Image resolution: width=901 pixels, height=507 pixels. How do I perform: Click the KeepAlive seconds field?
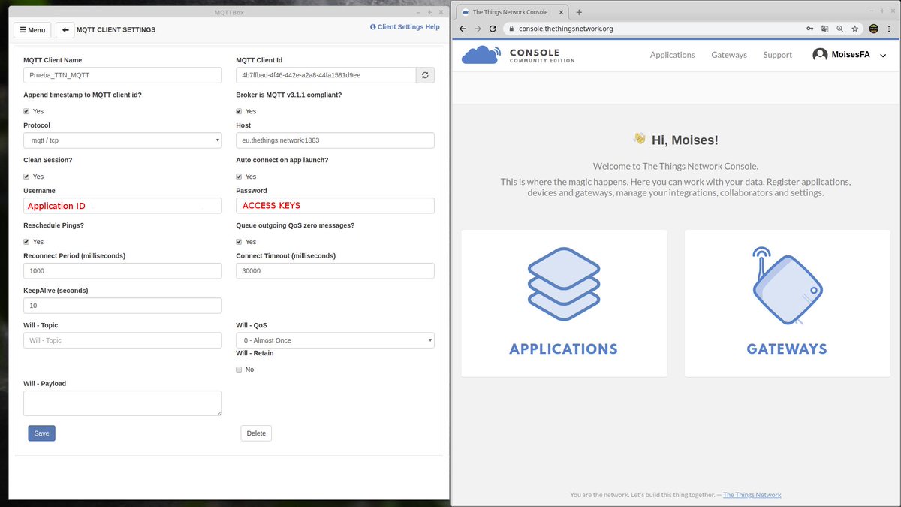point(122,306)
